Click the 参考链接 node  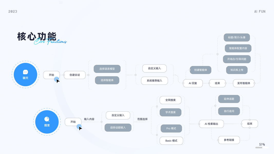(229, 140)
